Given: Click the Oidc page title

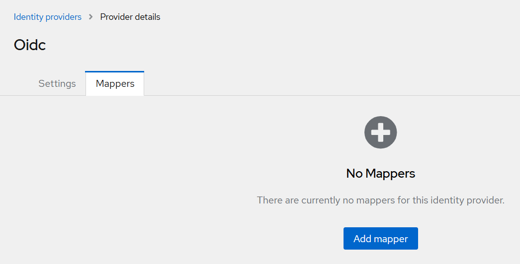Looking at the screenshot, I should (x=30, y=45).
